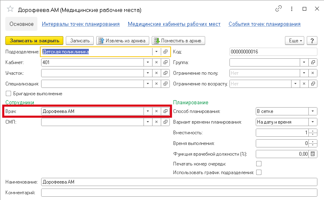Switch to Интервалы точек планирования tab
Image resolution: width=324 pixels, height=200 pixels.
point(81,24)
